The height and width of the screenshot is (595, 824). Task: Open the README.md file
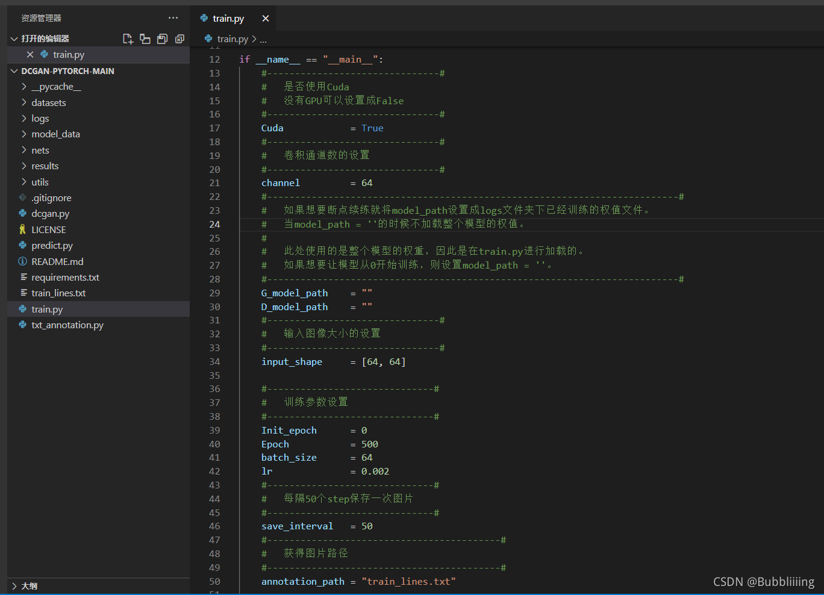(98, 262)
